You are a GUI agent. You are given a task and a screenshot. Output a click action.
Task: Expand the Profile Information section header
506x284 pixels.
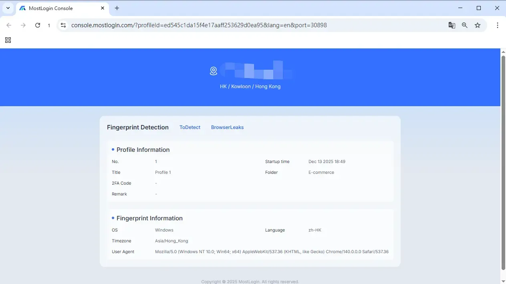pyautogui.click(x=143, y=149)
